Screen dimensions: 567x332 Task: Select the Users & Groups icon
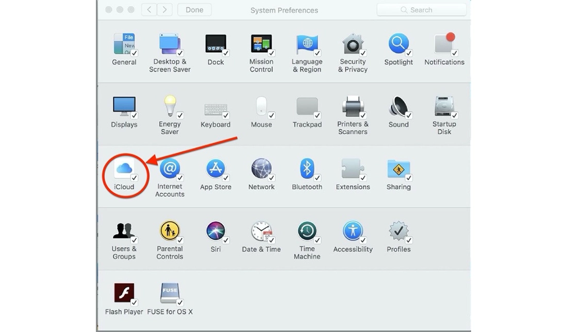tap(124, 230)
